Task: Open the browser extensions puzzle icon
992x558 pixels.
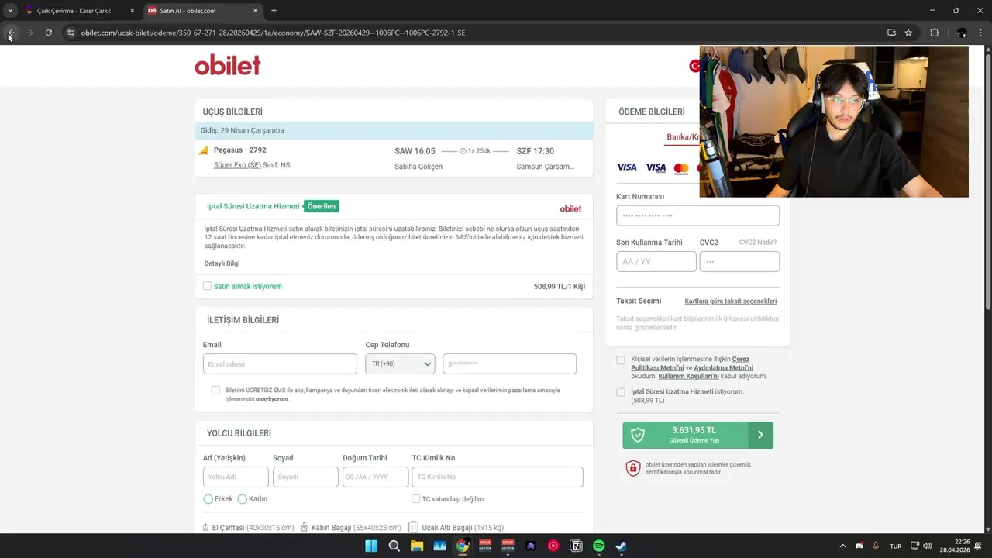Action: [x=934, y=33]
